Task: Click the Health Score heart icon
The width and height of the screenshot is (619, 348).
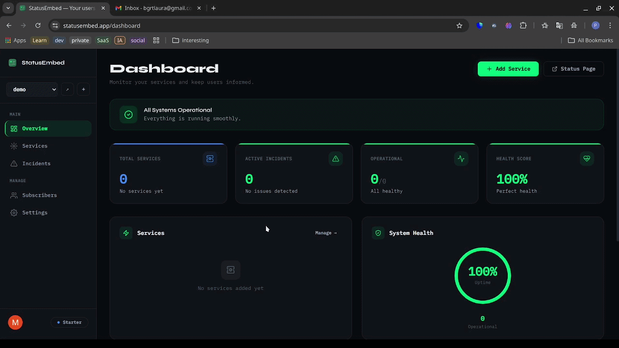Action: click(587, 159)
